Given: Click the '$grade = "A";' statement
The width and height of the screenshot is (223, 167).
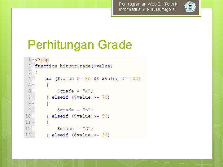Looking at the screenshot, I should tap(75, 91).
